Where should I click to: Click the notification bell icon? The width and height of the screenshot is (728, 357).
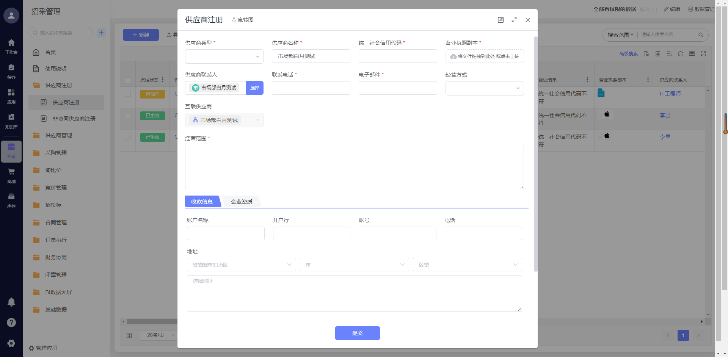[11, 302]
